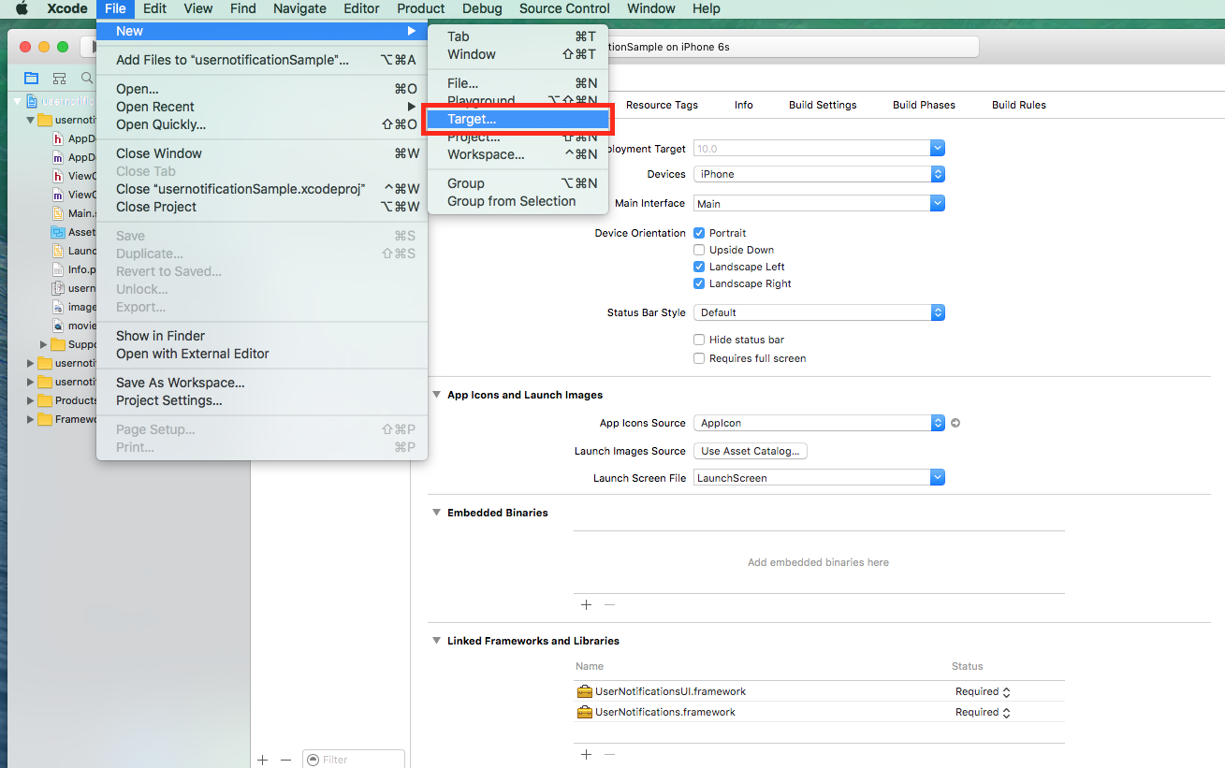
Task: Select the ViewController header (h) file
Action: [58, 176]
